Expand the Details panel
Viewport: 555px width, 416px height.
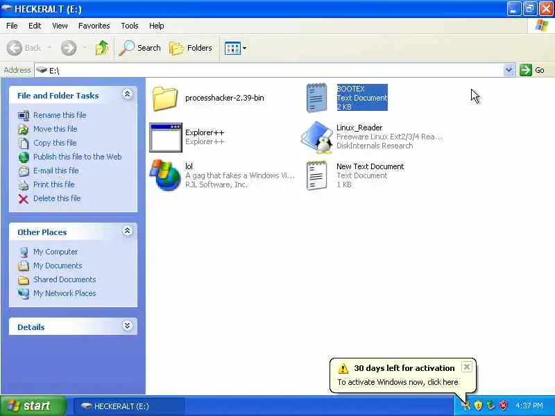point(128,325)
